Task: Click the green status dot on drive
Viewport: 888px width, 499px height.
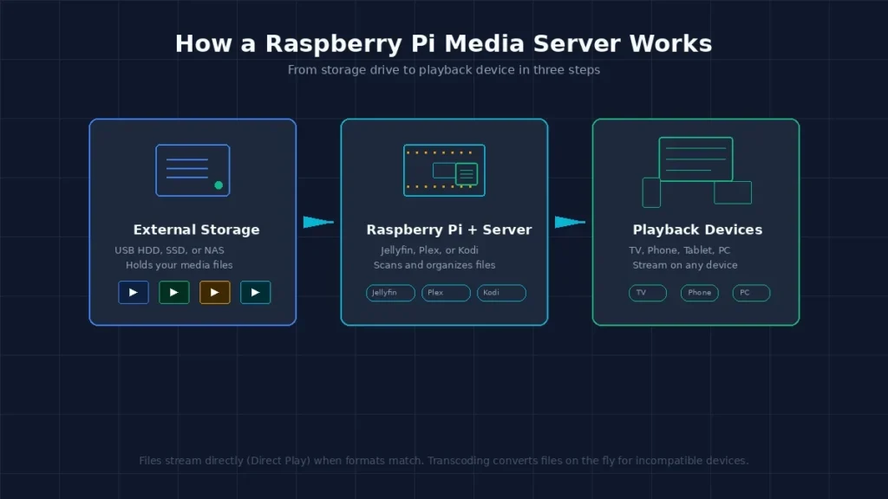Action: coord(219,185)
